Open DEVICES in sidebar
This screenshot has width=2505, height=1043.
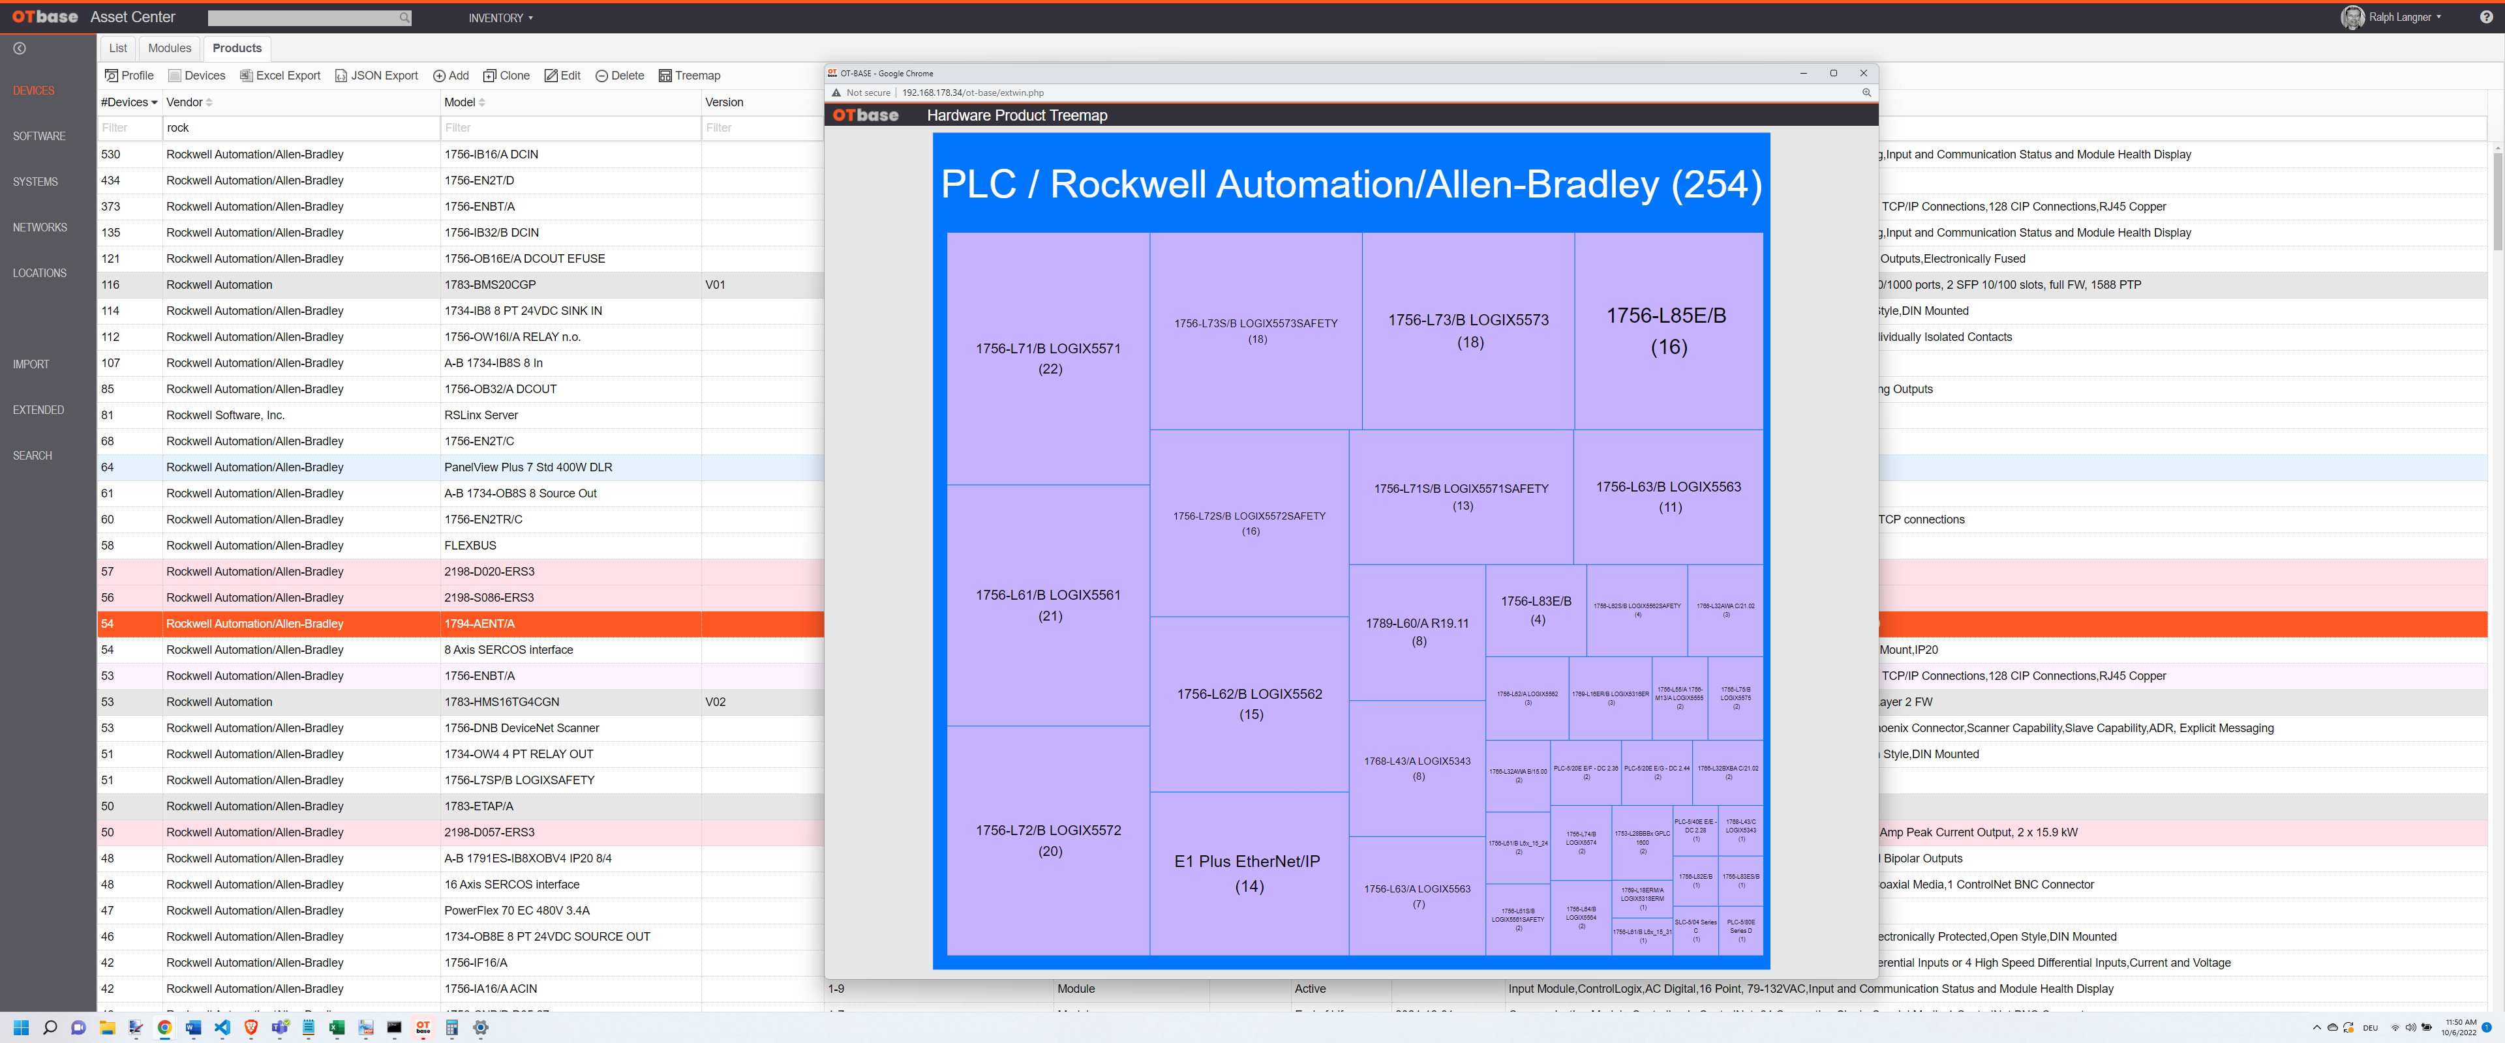(x=34, y=91)
